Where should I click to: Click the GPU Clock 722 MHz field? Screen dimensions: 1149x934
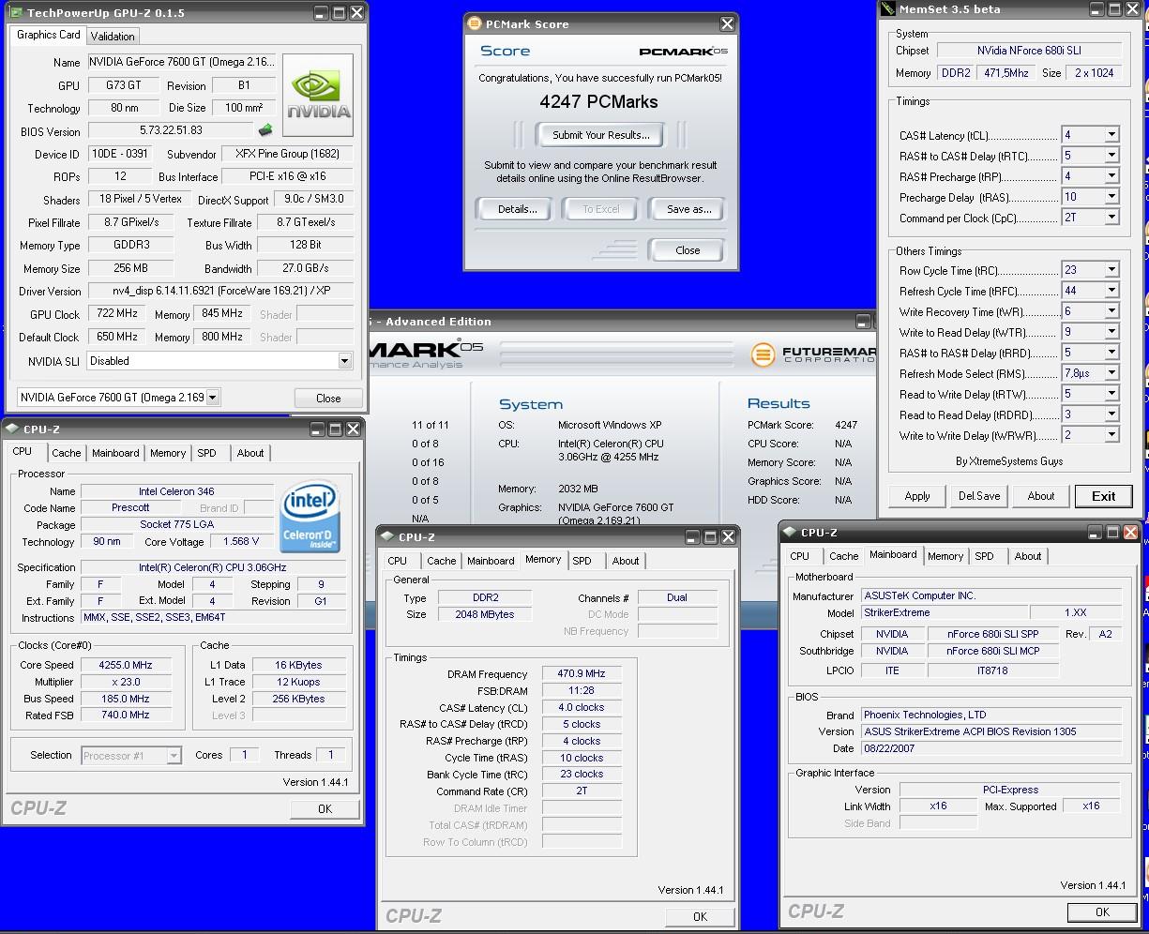(x=117, y=314)
